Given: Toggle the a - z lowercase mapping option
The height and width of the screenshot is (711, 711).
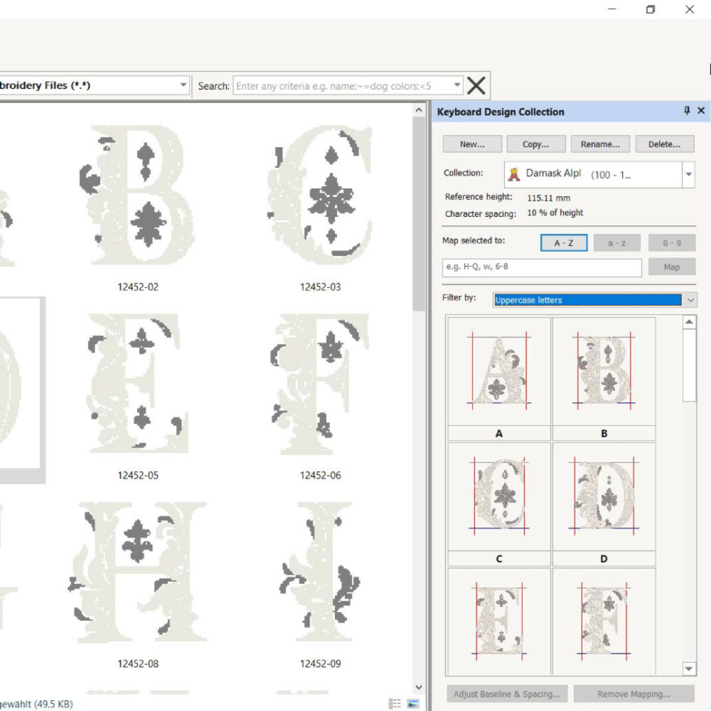Looking at the screenshot, I should click(616, 242).
